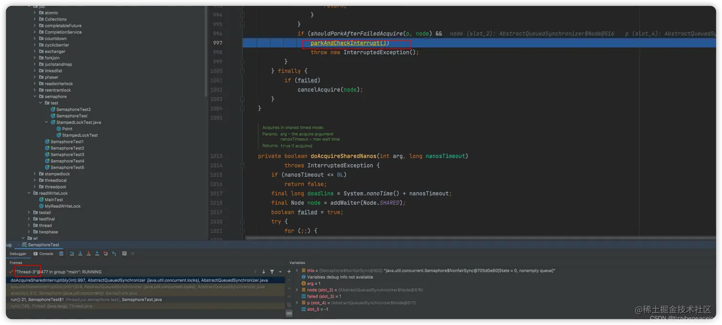
Task: Collapse the readWriteLock folder
Action: [x=29, y=193]
